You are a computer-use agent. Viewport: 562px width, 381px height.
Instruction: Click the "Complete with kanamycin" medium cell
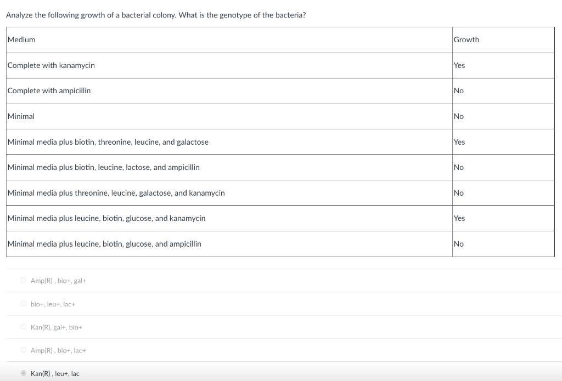point(51,65)
